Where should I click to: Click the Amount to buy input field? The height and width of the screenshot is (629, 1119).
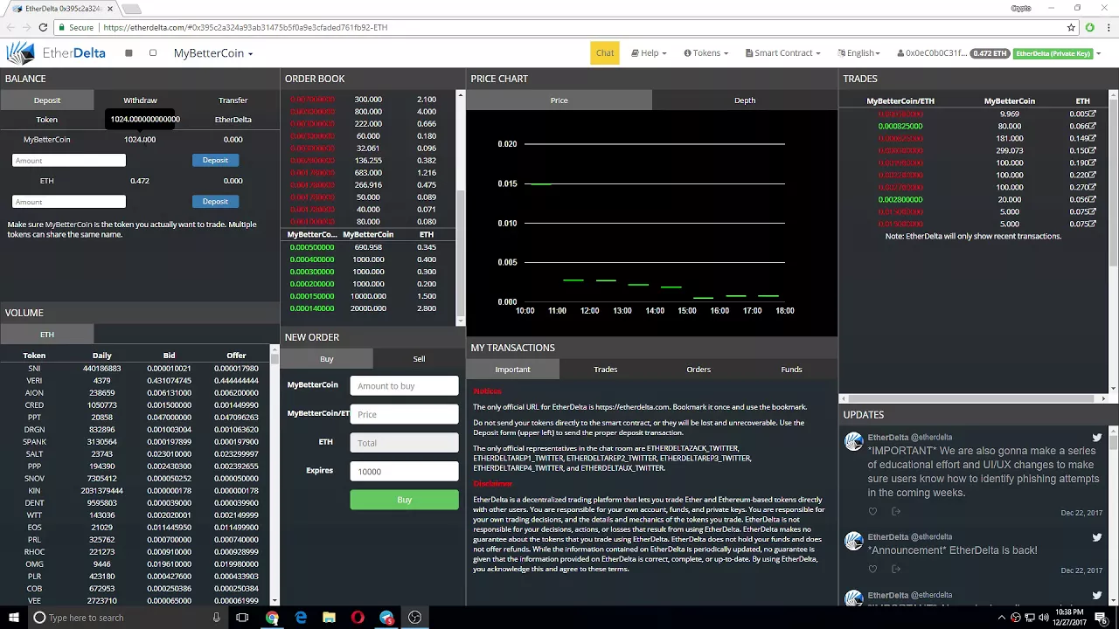coord(404,386)
